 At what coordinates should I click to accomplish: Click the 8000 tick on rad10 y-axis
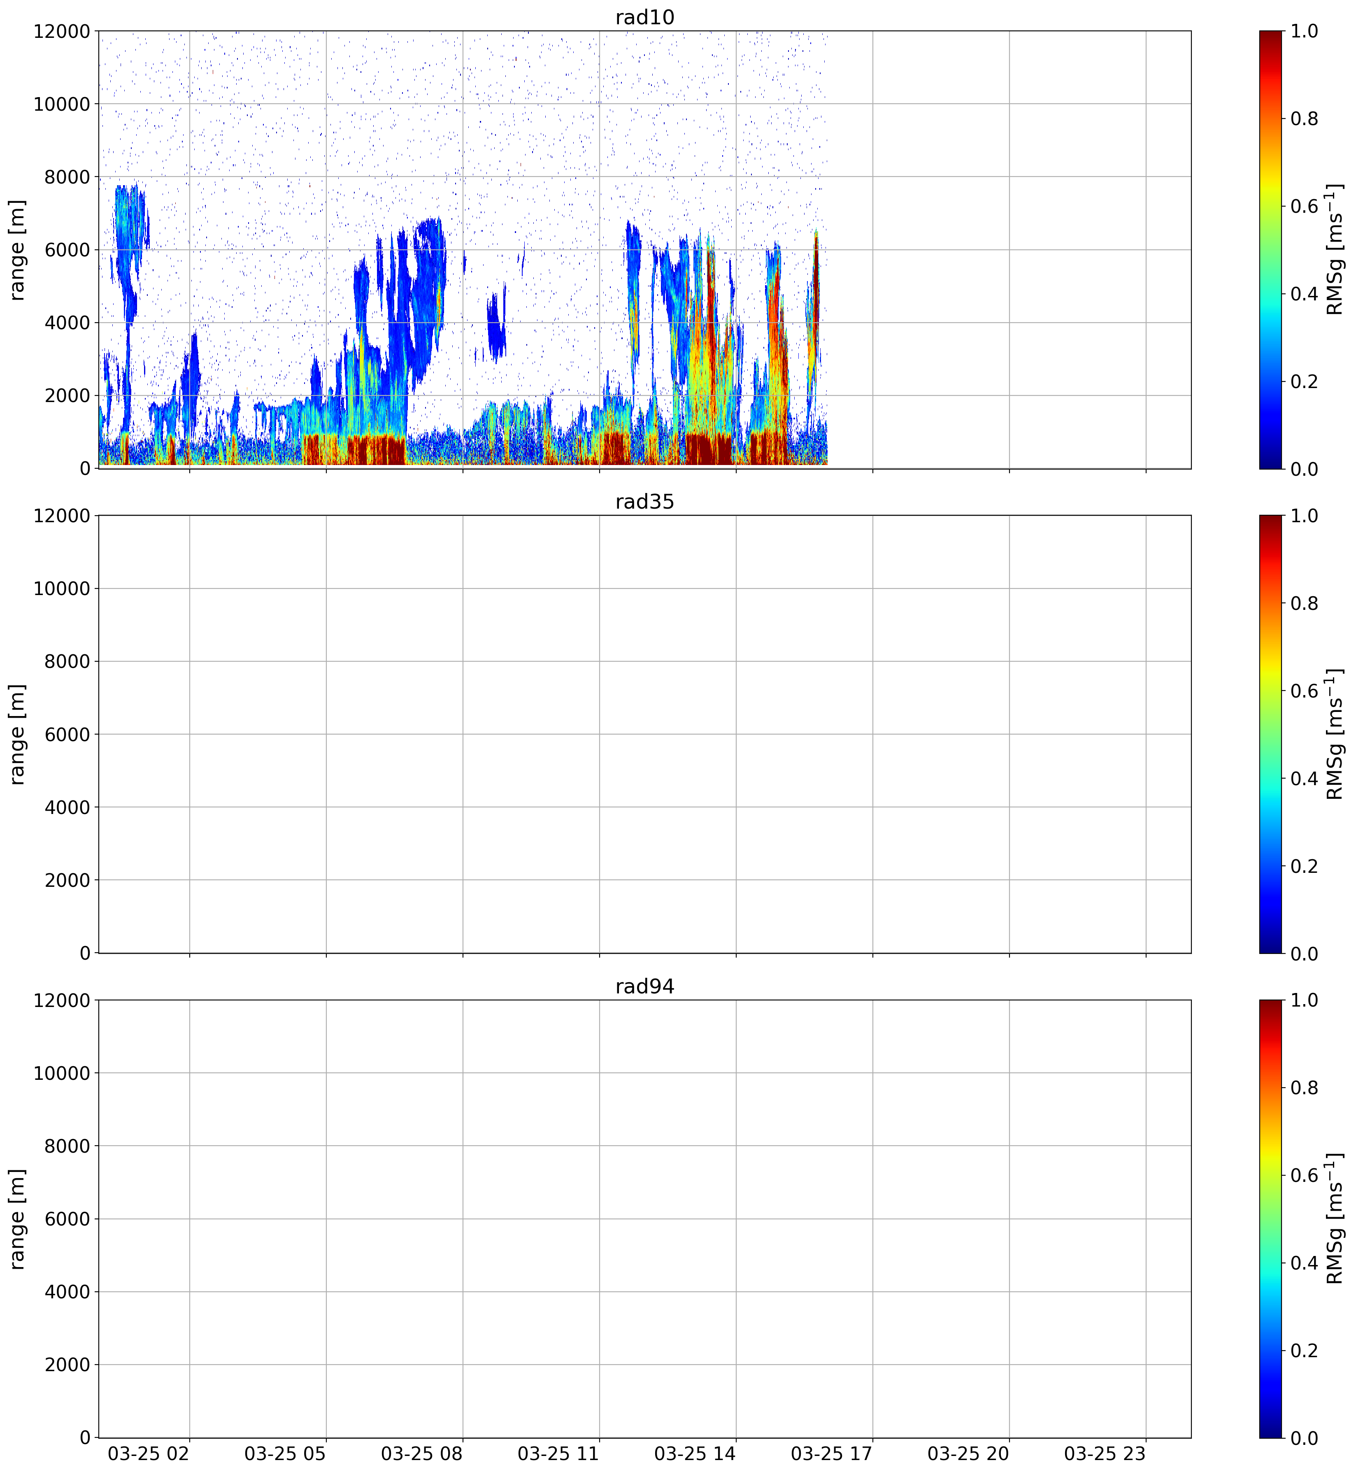(67, 177)
